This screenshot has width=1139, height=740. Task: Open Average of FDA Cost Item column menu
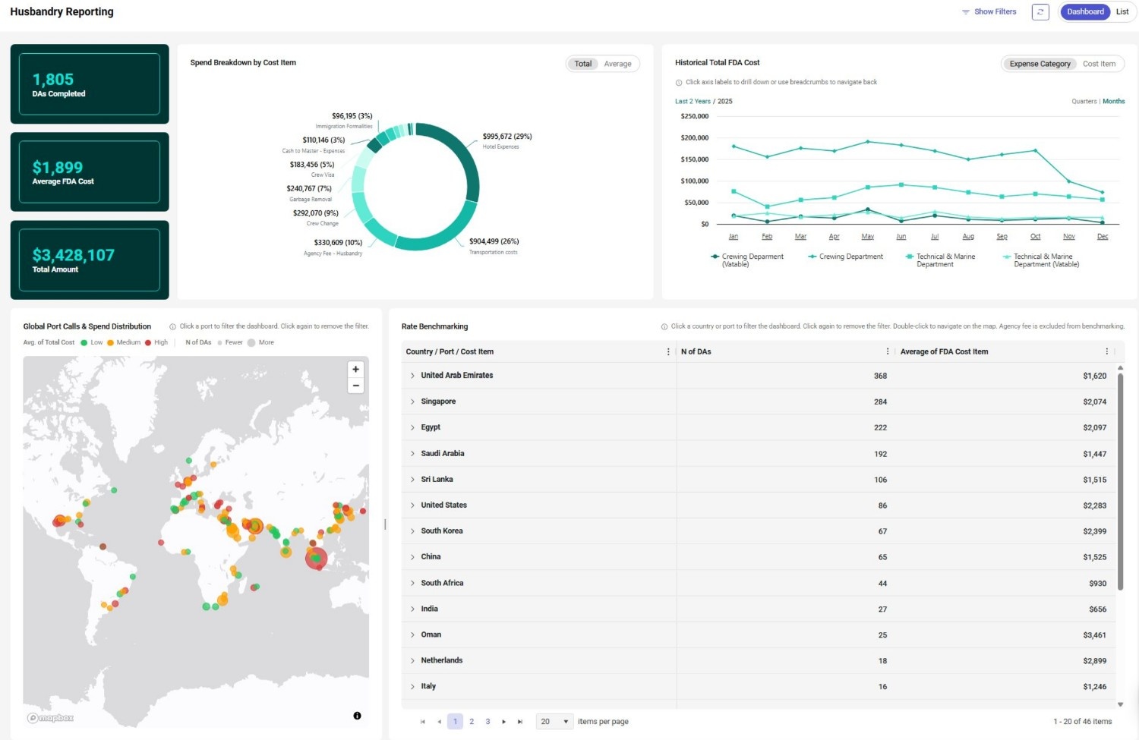(1106, 351)
